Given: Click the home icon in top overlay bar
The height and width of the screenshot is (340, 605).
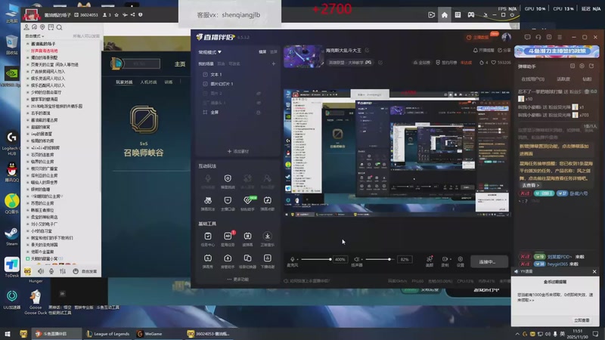Looking at the screenshot, I should pyautogui.click(x=445, y=15).
